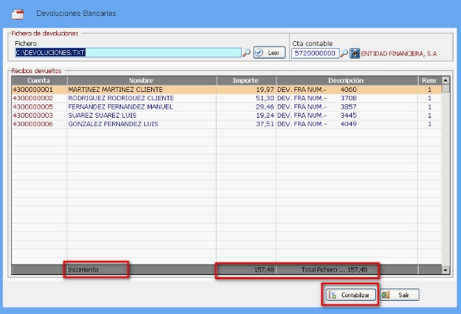This screenshot has height=314, width=461.
Task: Click the magnifier beside the Fichero field
Action: tap(246, 53)
